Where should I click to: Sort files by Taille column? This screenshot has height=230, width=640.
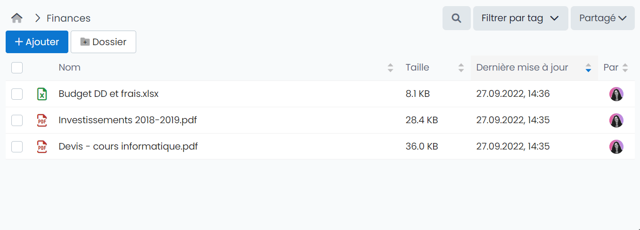coord(461,68)
